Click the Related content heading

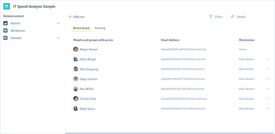[13, 16]
